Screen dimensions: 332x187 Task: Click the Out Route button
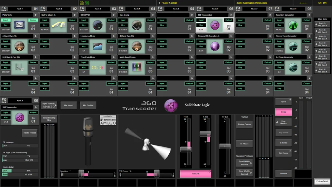[283, 153]
